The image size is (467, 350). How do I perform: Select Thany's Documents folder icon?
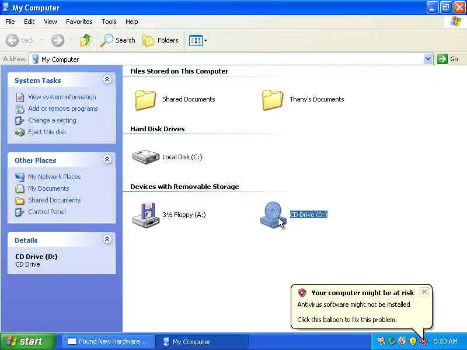click(273, 100)
